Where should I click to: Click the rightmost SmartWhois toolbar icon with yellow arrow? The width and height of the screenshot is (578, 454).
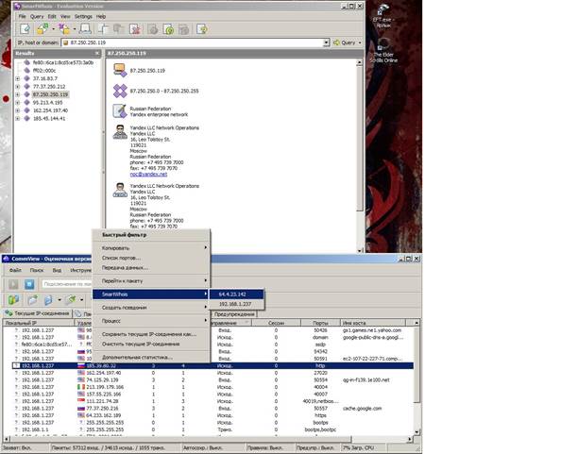pos(202,28)
